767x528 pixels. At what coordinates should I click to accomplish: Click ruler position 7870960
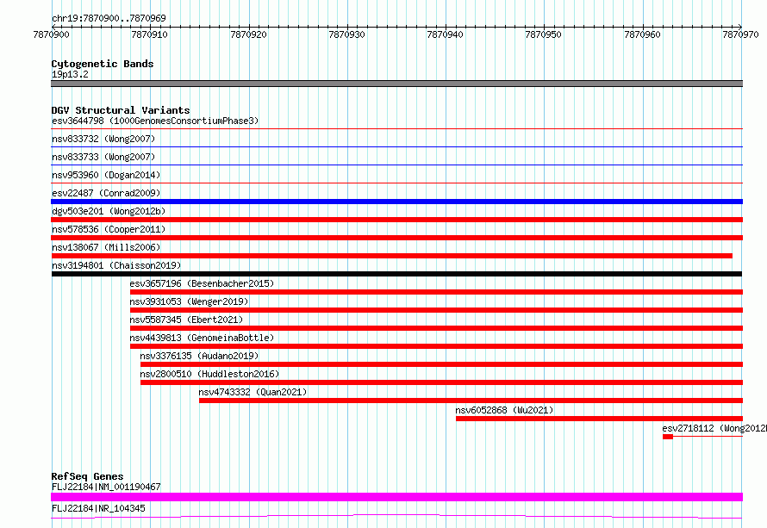coord(642,34)
